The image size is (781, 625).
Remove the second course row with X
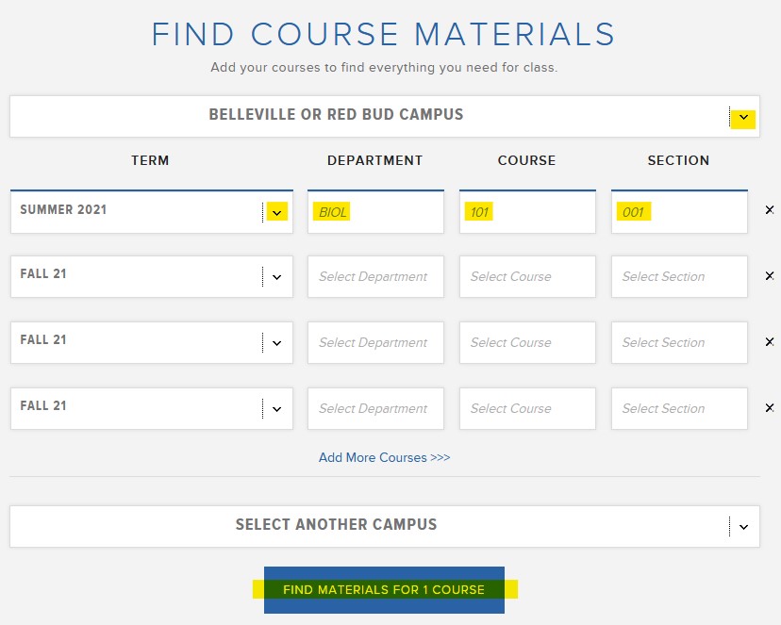(x=770, y=276)
